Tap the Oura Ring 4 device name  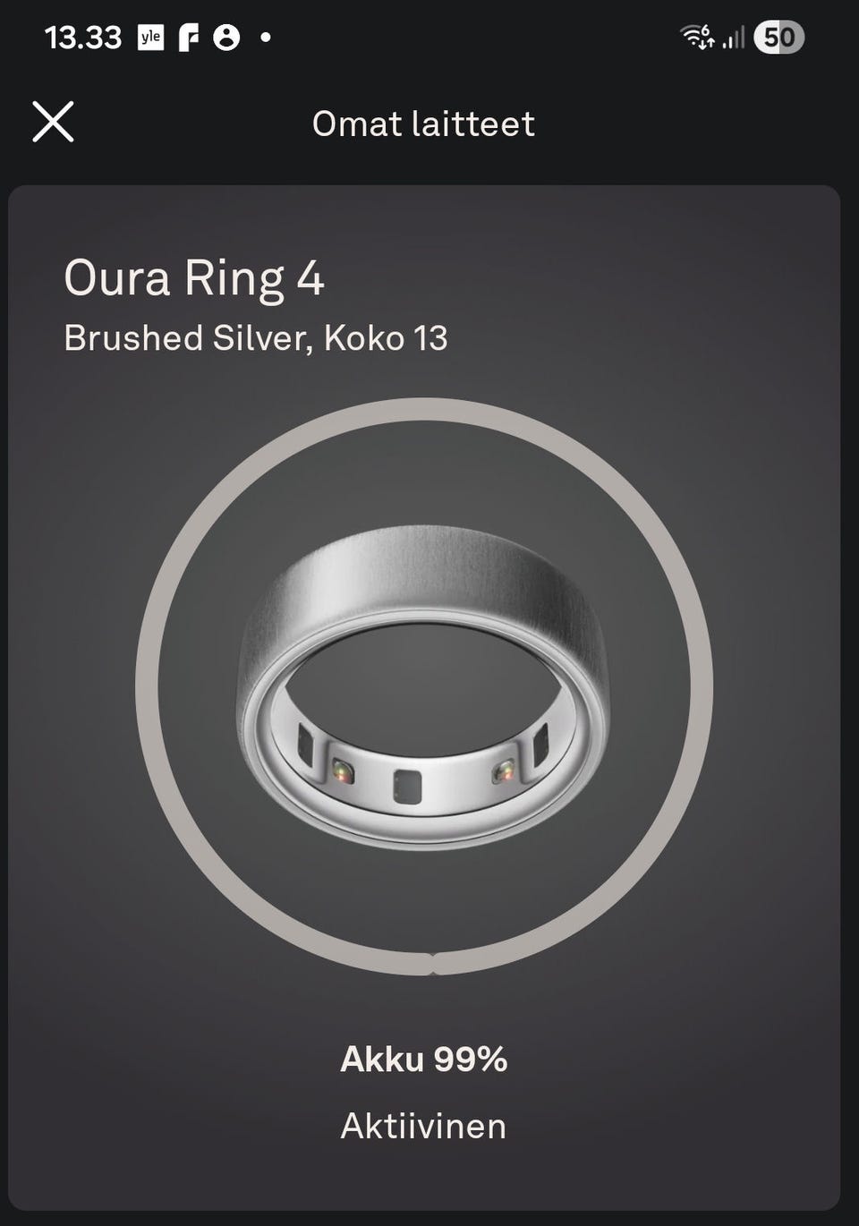[x=194, y=277]
